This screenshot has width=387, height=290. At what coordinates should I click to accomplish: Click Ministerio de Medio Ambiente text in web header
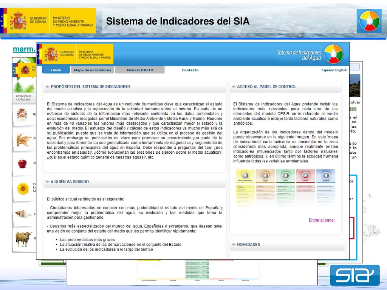coord(95,54)
